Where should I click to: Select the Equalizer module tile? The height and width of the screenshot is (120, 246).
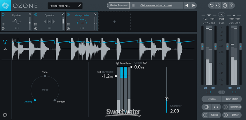[17, 22]
